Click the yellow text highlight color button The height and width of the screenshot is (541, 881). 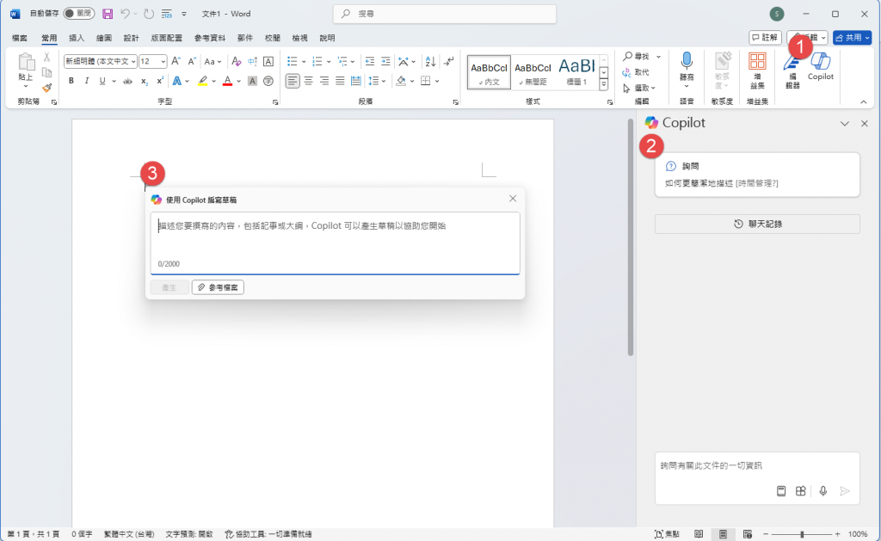tap(203, 81)
